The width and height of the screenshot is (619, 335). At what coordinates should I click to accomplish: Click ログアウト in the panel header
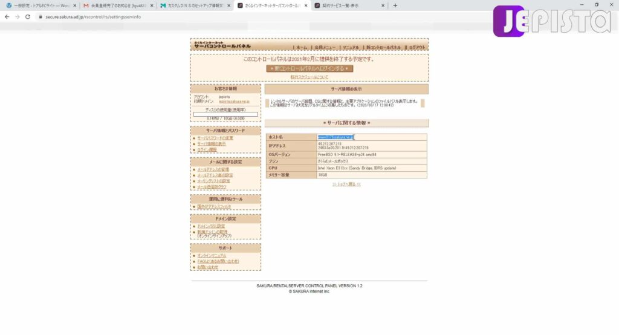[x=417, y=47]
